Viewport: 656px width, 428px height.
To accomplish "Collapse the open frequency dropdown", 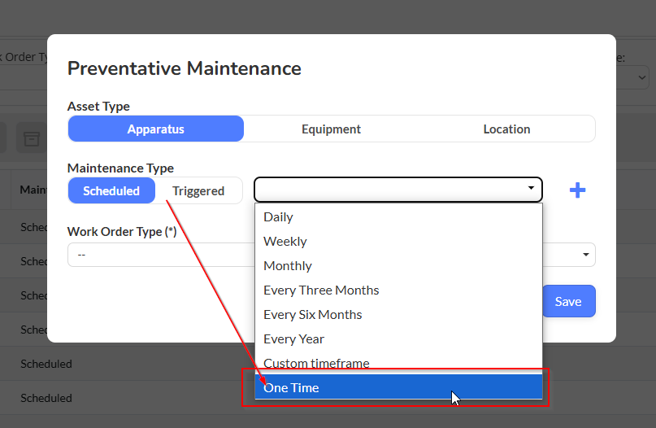I will (x=398, y=190).
